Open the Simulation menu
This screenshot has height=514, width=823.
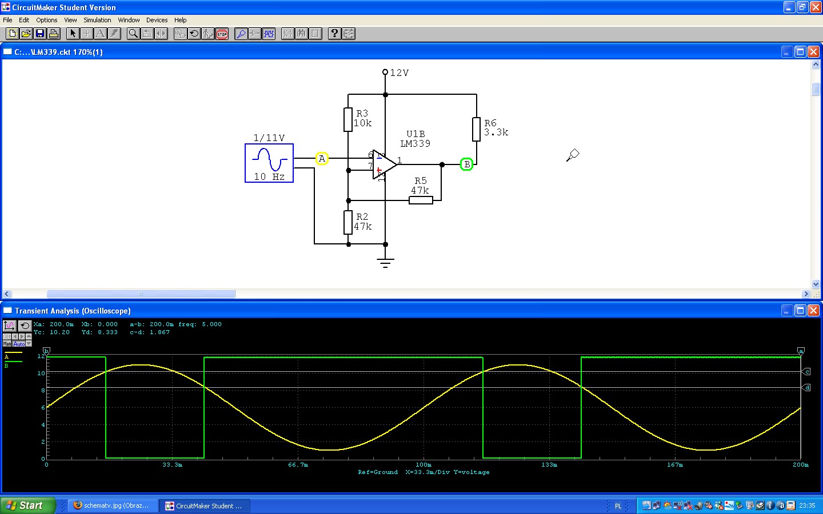point(97,20)
